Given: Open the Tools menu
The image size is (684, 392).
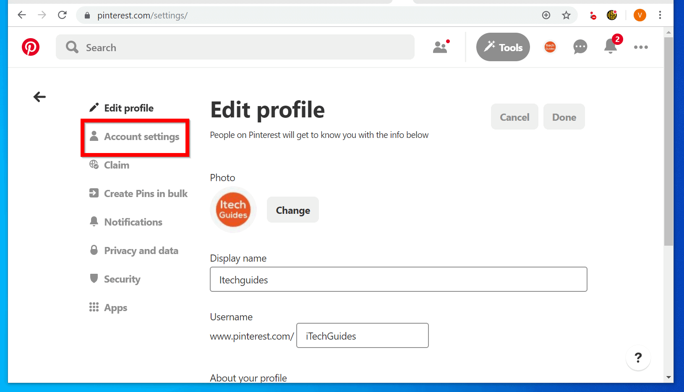Looking at the screenshot, I should pos(503,47).
